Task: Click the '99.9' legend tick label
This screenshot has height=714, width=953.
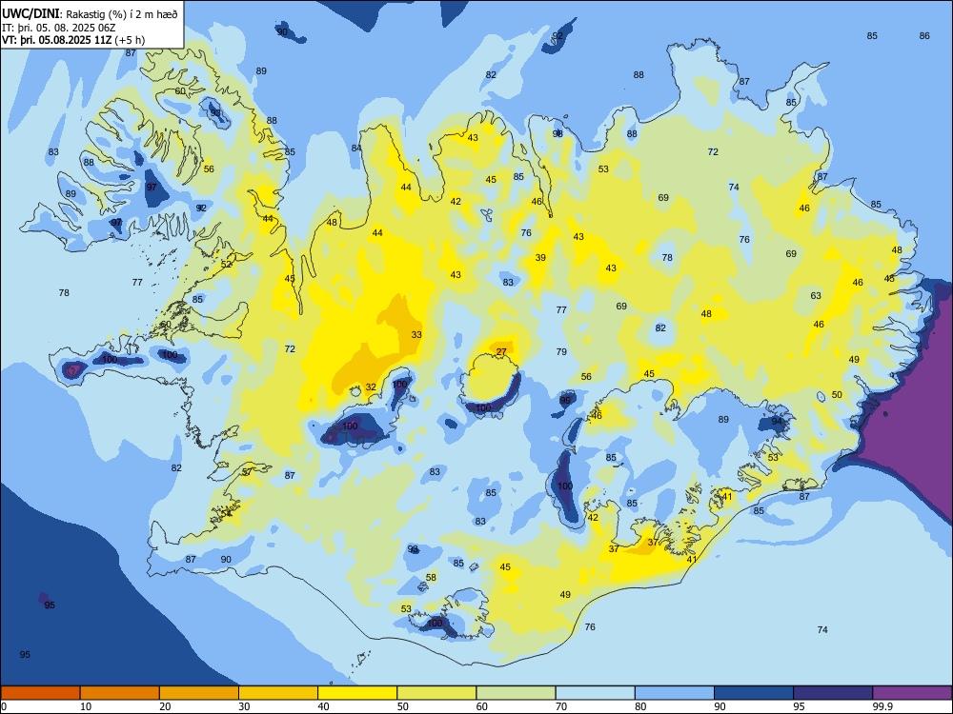Action: (x=882, y=706)
